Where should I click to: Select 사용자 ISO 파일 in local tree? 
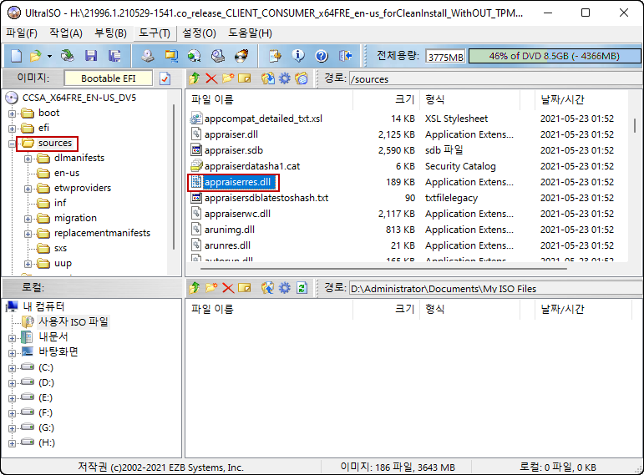click(x=74, y=322)
